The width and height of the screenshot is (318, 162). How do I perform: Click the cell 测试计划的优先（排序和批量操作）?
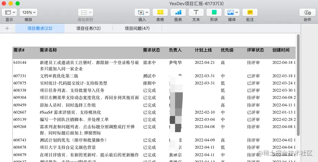[x=74, y=140]
